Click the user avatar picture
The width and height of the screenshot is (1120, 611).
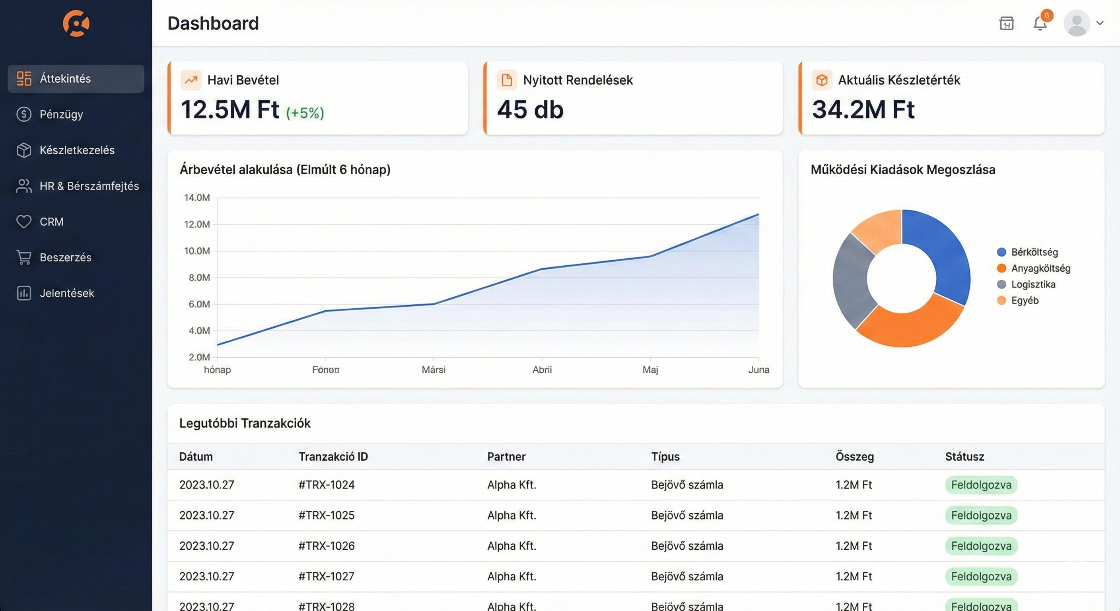(x=1076, y=23)
